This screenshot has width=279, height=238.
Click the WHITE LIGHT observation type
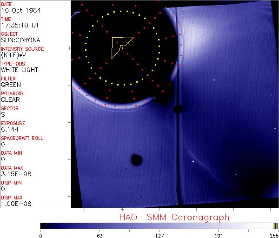20,70
